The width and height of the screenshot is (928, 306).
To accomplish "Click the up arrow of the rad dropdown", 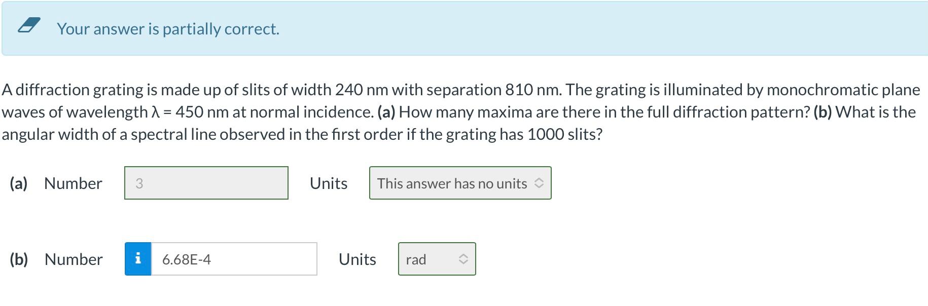I will point(463,255).
